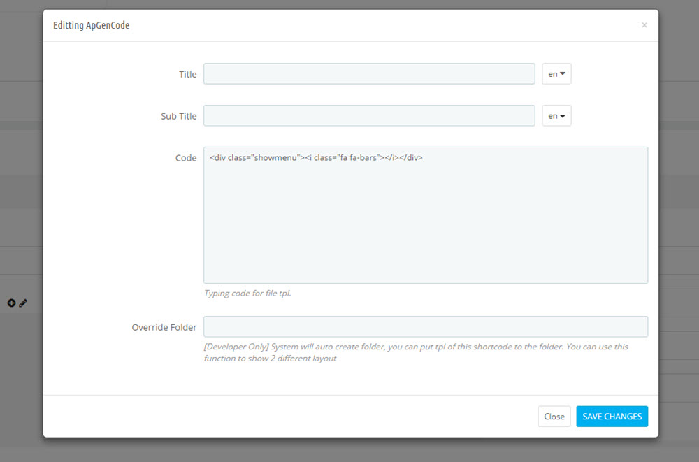Click the 'Title' field label
Image resolution: width=699 pixels, height=462 pixels.
[x=187, y=74]
